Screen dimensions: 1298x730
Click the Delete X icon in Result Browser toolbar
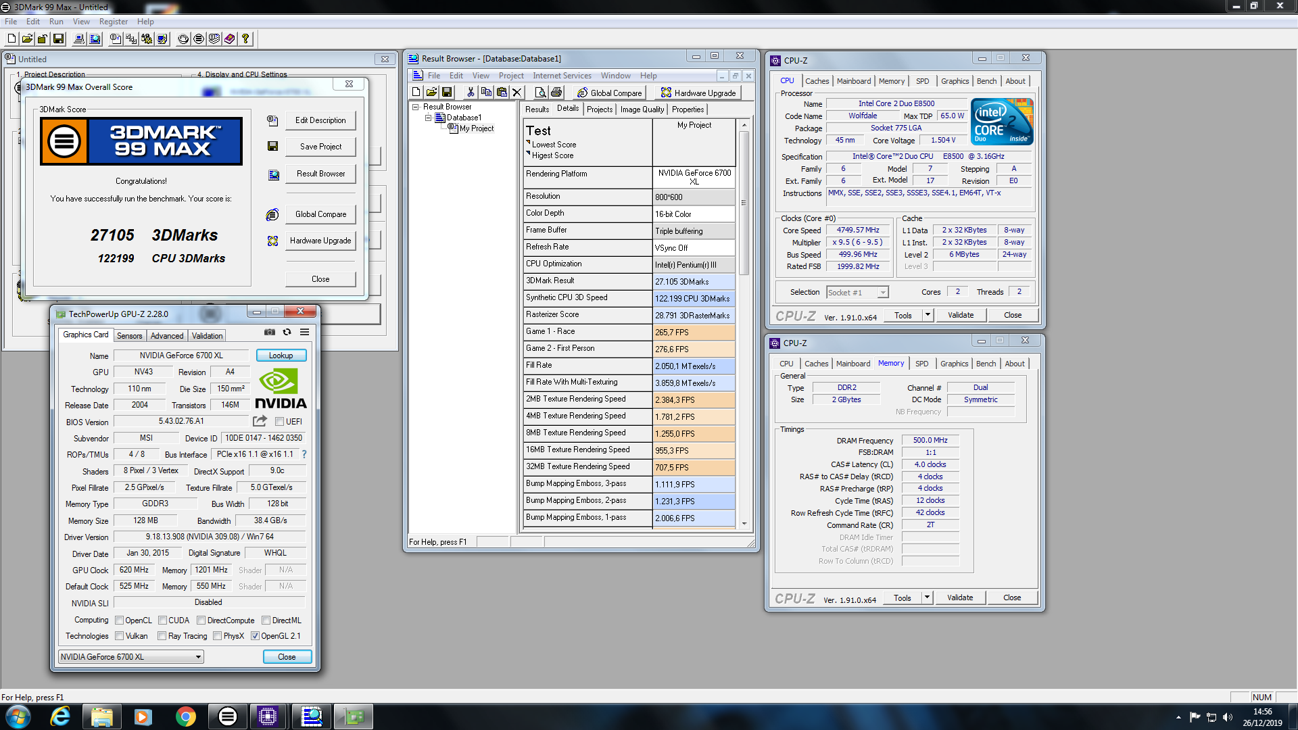click(x=517, y=92)
